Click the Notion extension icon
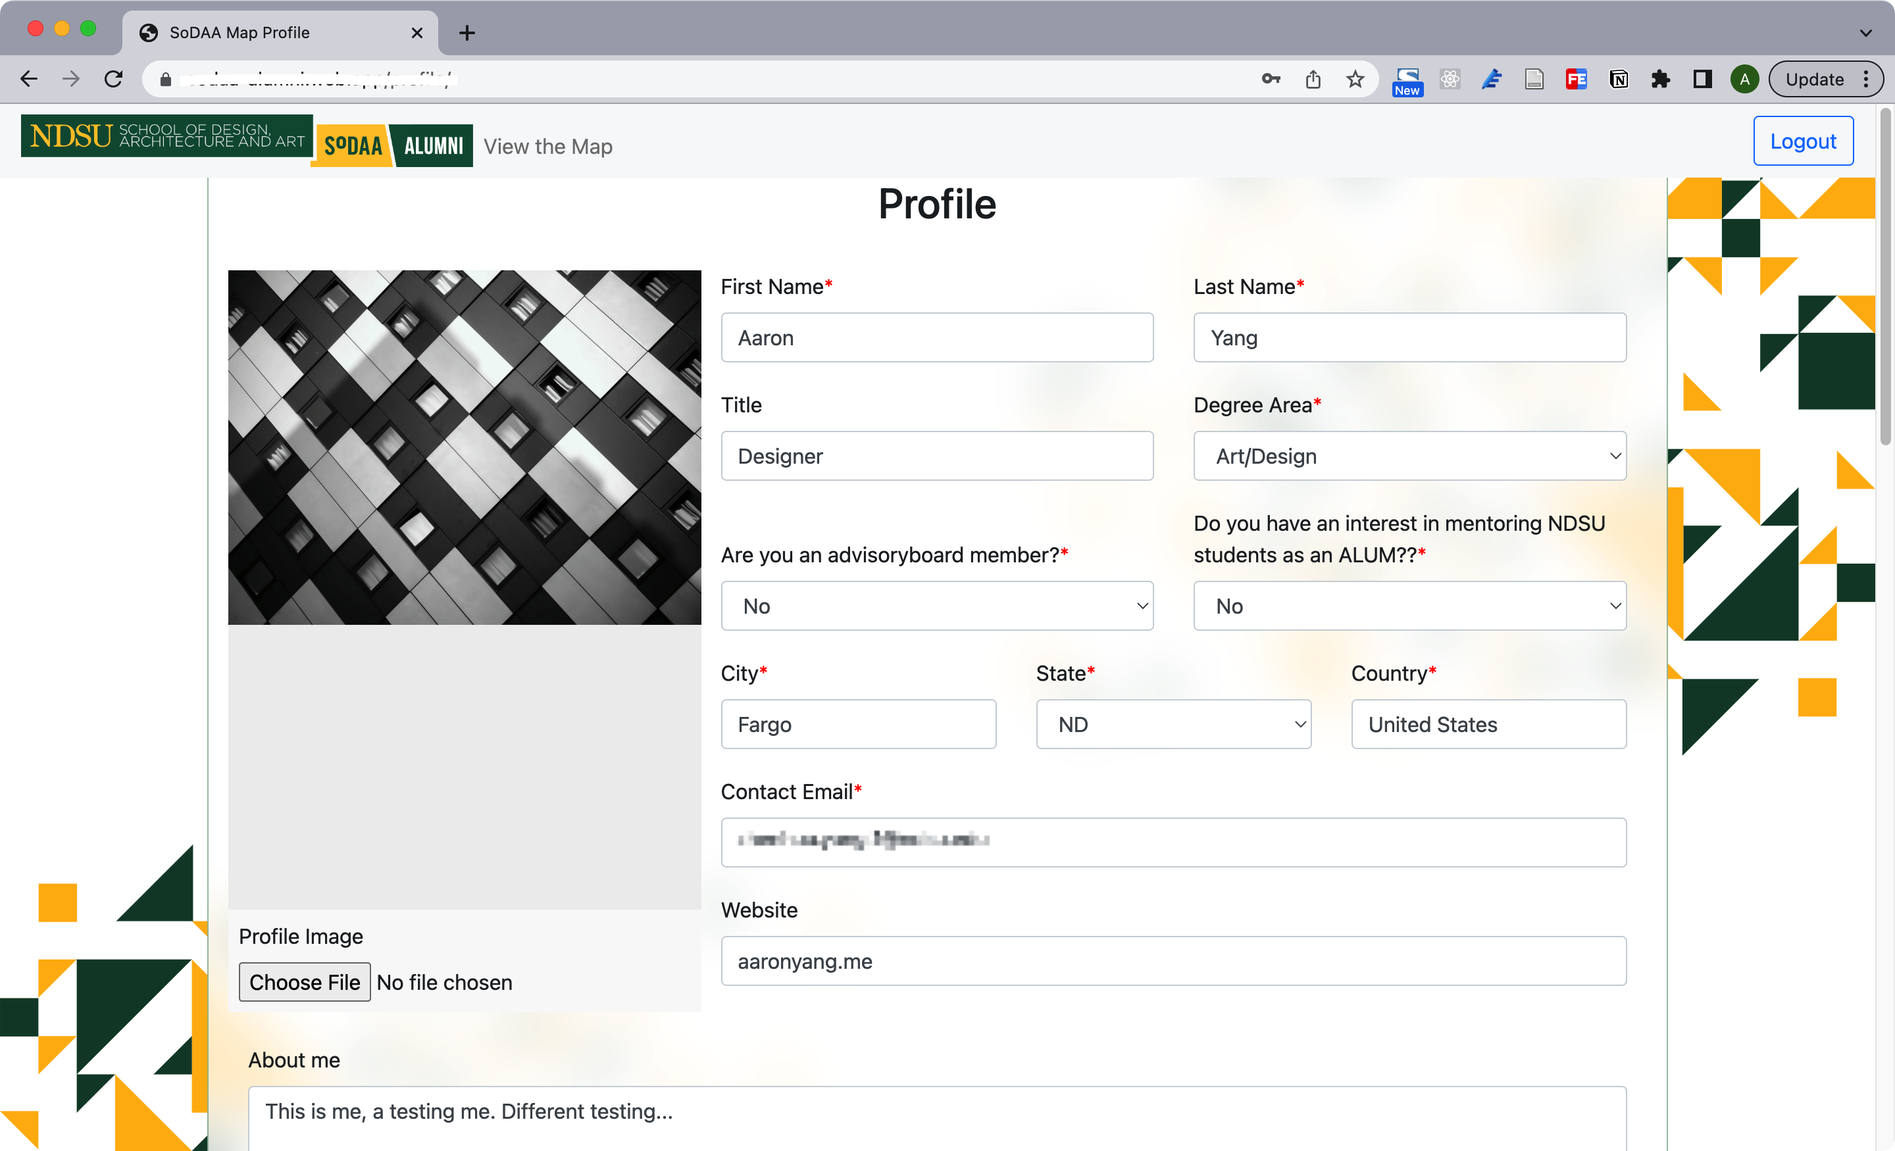The height and width of the screenshot is (1151, 1895). pos(1618,79)
